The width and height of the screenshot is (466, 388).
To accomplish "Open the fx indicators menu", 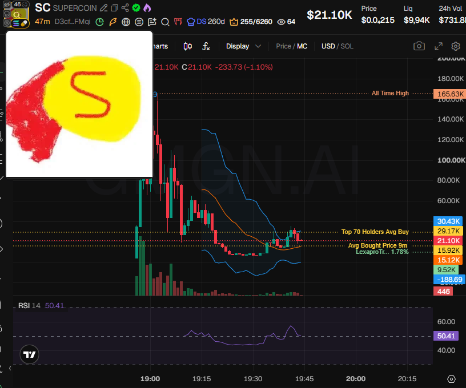I will click(x=206, y=46).
